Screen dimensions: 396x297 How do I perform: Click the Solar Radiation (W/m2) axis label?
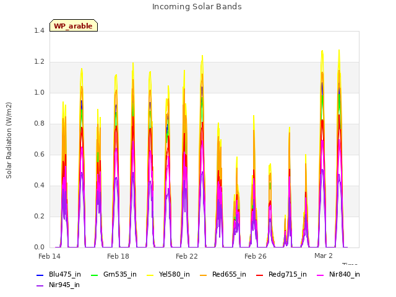pyautogui.click(x=9, y=140)
